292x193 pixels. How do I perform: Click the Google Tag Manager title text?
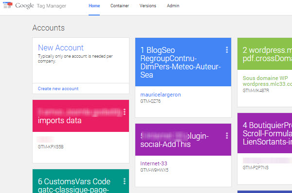coord(41,6)
